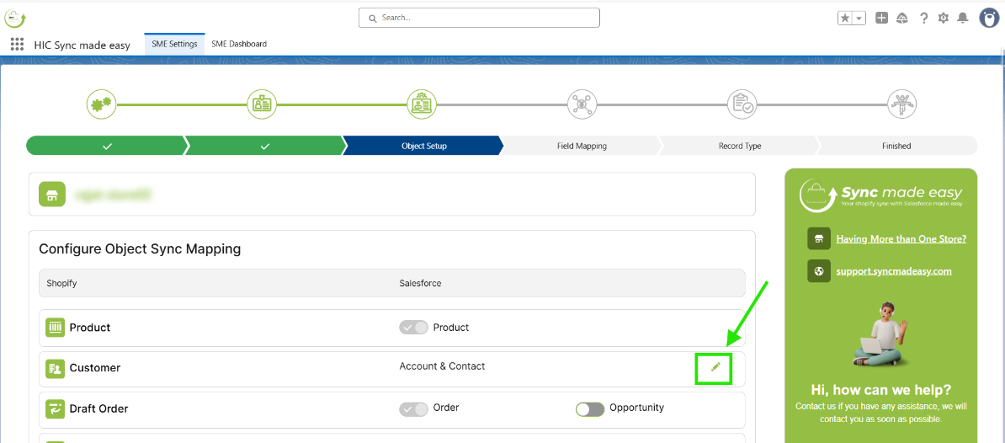This screenshot has width=1005, height=443.
Task: Enable the Draft Order Opportunity switch
Action: (x=590, y=408)
